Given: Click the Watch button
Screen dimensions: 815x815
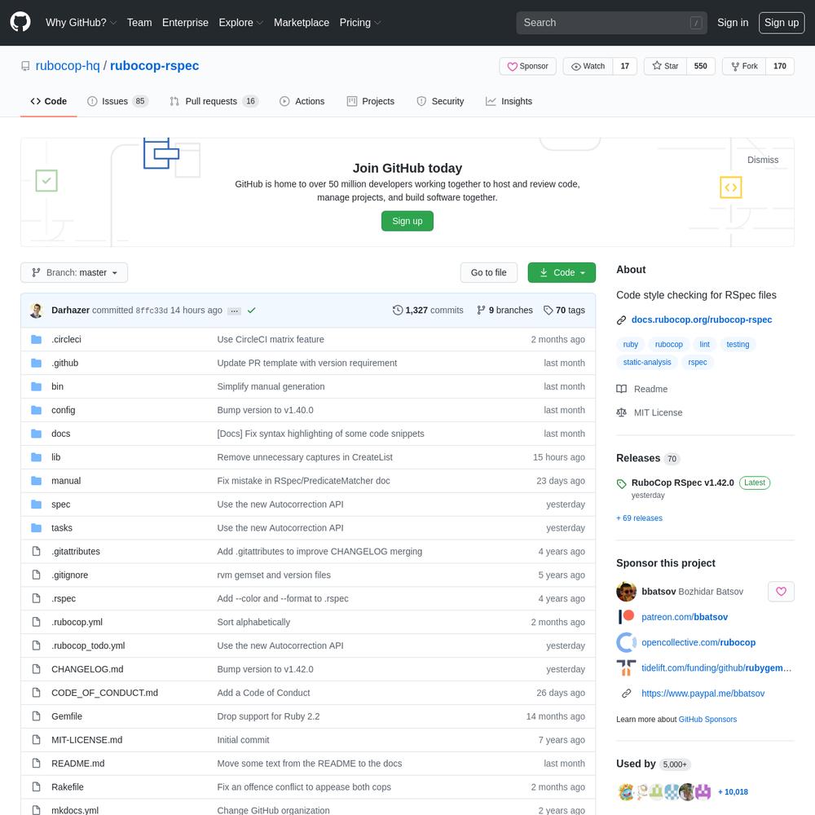Looking at the screenshot, I should pyautogui.click(x=588, y=66).
